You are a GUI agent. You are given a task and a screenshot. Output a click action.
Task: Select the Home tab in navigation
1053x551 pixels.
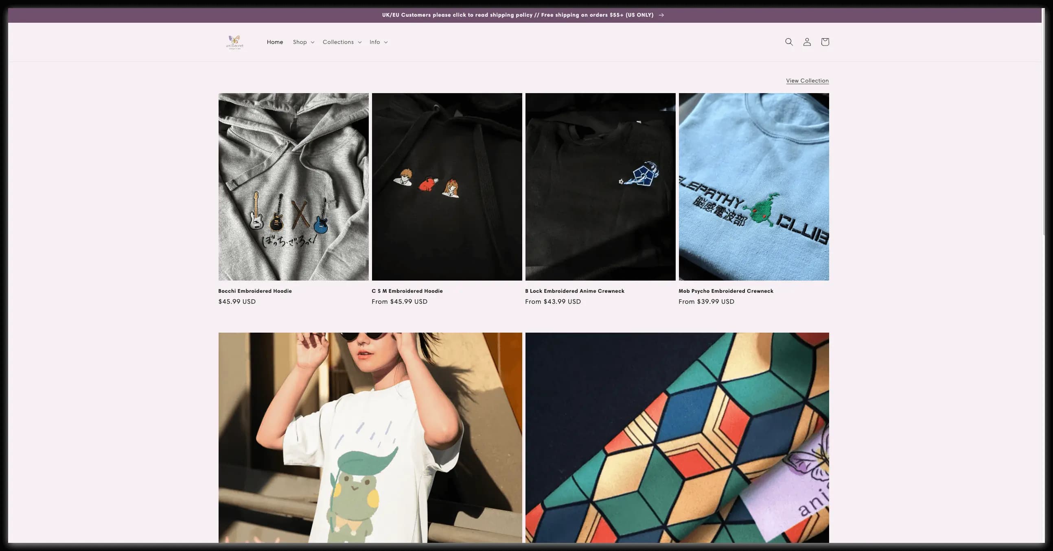pos(274,42)
